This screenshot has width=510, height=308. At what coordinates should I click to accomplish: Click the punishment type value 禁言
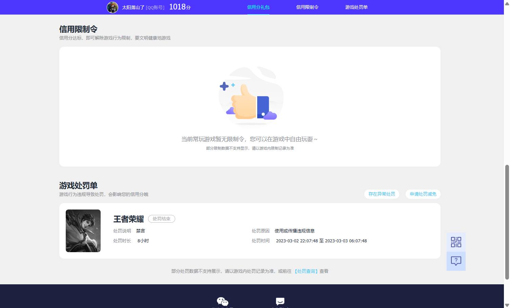141,231
